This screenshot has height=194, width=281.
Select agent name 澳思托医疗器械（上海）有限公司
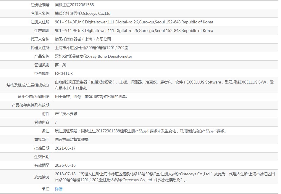pyautogui.click(x=83, y=39)
